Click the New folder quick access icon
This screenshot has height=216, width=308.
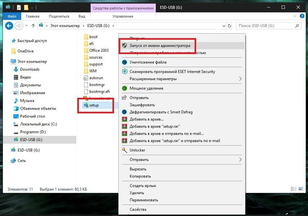(x=26, y=7)
